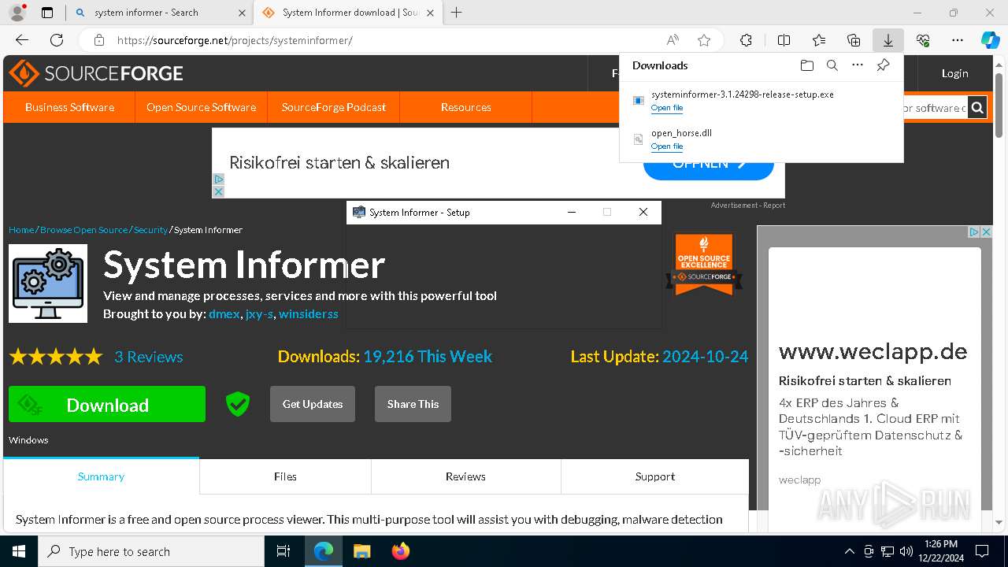Screen dimensions: 1008x567
Task: Click the taskbar search box
Action: point(151,551)
